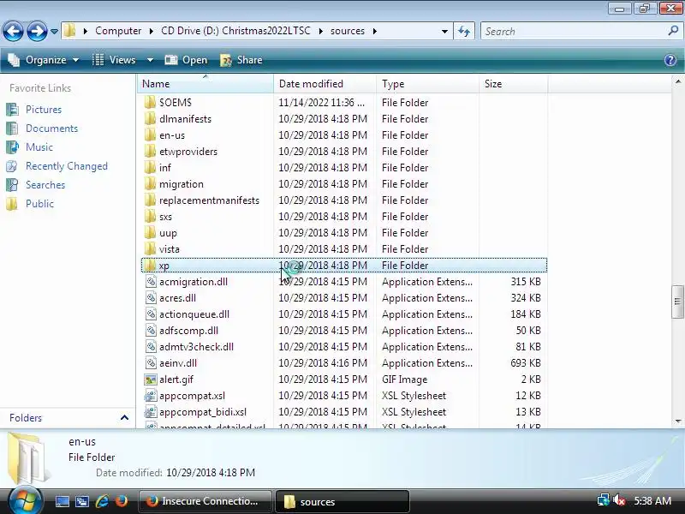Image resolution: width=685 pixels, height=514 pixels.
Task: Expand arrow after Computer breadcrumb
Action: (x=152, y=32)
